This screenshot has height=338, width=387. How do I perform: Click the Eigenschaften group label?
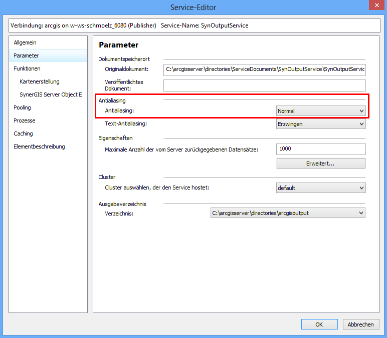point(115,138)
